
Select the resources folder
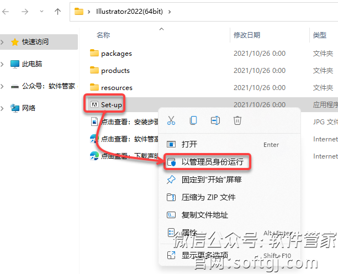click(x=117, y=88)
